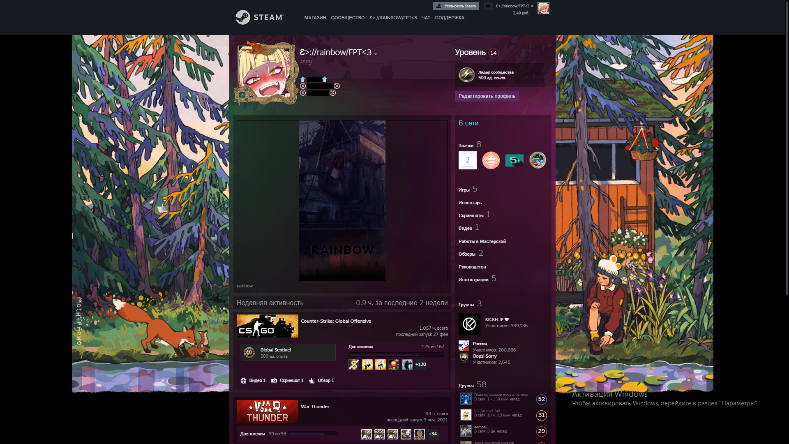Open the Community Leader badge icon

[x=466, y=75]
